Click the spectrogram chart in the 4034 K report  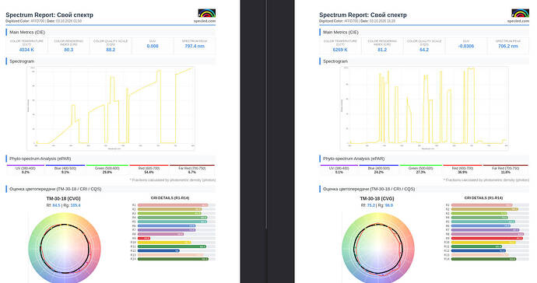pos(111,108)
